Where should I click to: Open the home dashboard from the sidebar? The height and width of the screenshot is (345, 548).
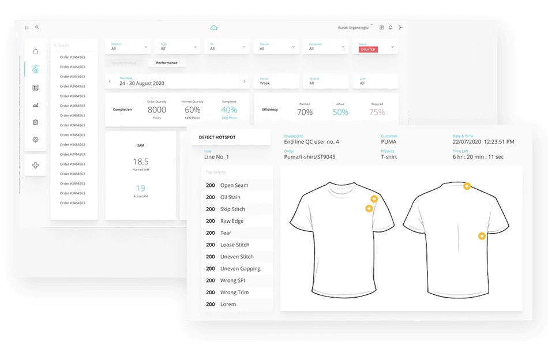point(35,51)
